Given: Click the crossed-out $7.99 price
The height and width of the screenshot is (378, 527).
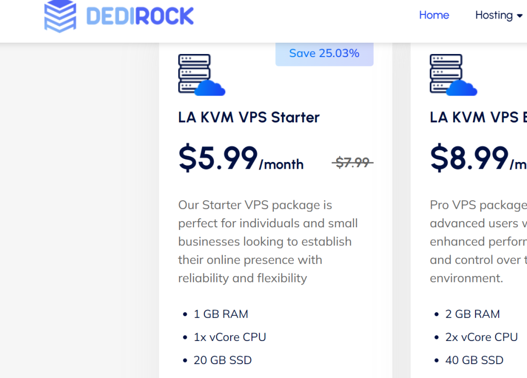Looking at the screenshot, I should (353, 163).
